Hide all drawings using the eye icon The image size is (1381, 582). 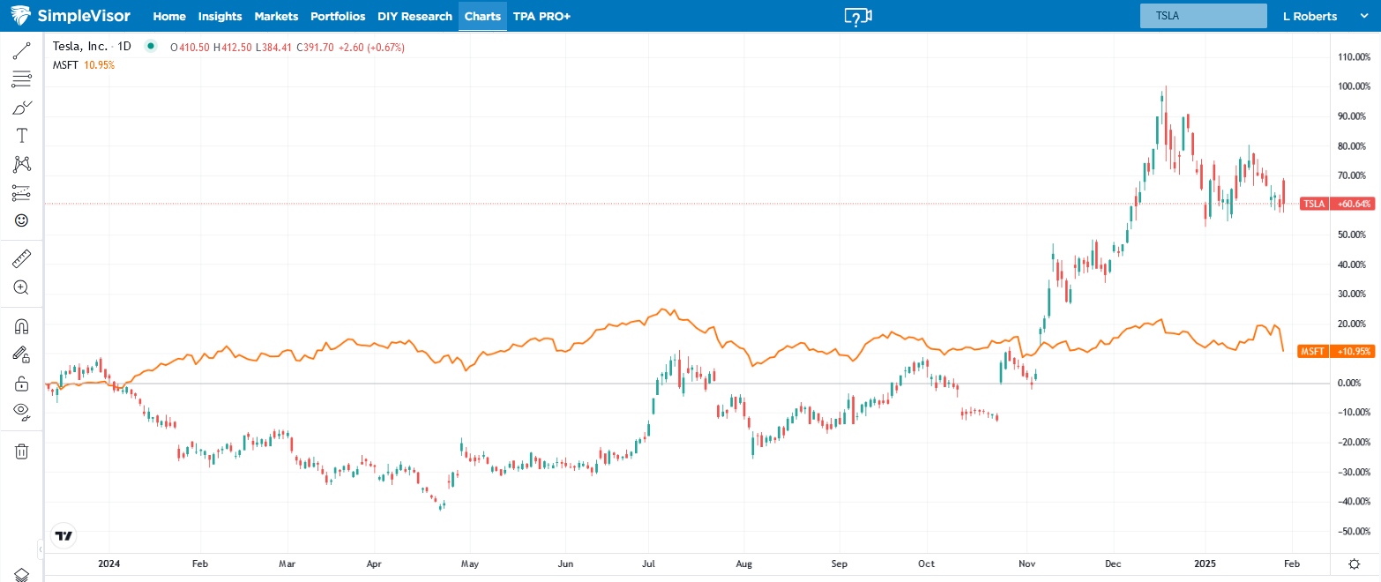[x=21, y=412]
